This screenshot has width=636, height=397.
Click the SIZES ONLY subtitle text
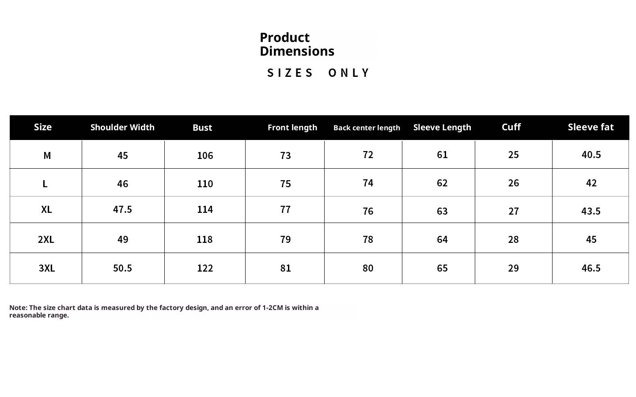[318, 73]
